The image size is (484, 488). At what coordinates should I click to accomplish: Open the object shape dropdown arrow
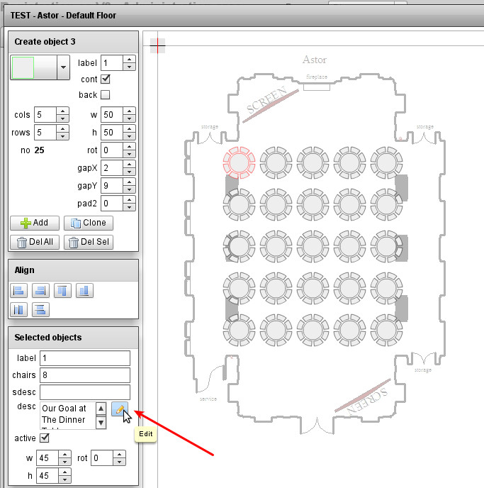click(63, 67)
